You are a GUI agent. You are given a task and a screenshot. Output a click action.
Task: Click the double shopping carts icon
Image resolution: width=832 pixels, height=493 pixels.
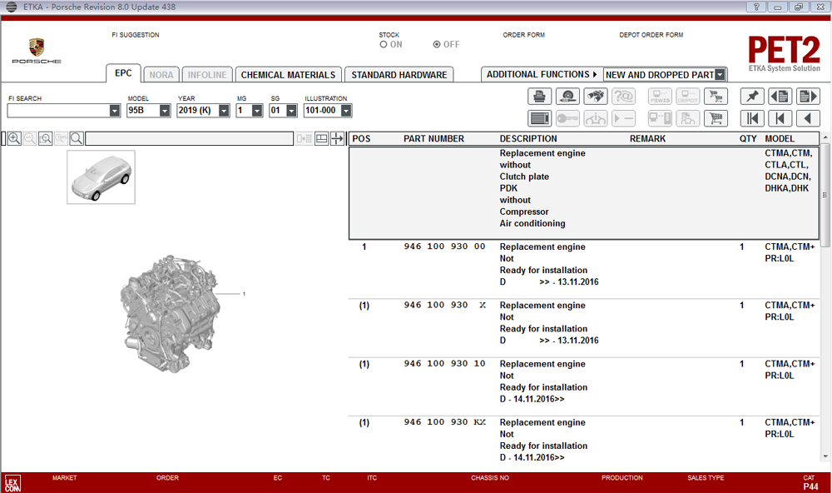point(716,96)
